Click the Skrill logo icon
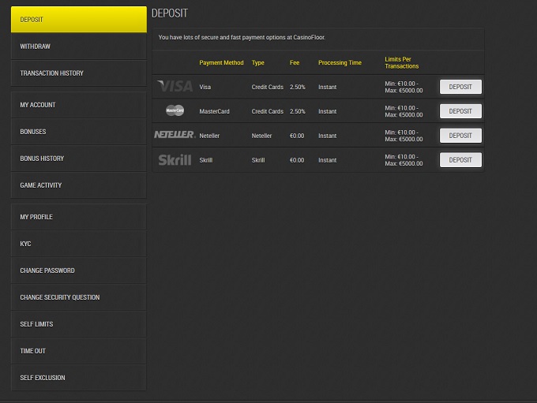537x403 pixels. (x=175, y=160)
